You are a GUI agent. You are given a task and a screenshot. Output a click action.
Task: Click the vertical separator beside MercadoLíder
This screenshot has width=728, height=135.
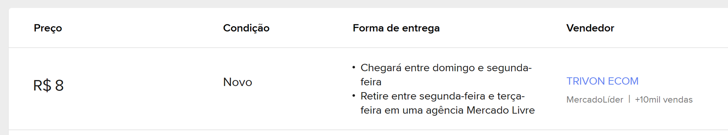click(629, 99)
